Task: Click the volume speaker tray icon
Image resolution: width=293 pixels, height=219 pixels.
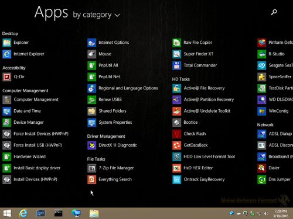Action: click(x=266, y=214)
